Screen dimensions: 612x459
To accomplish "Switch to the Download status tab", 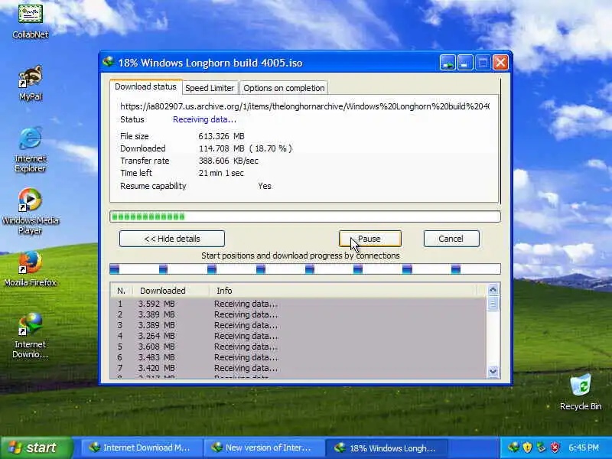I will click(x=145, y=86).
